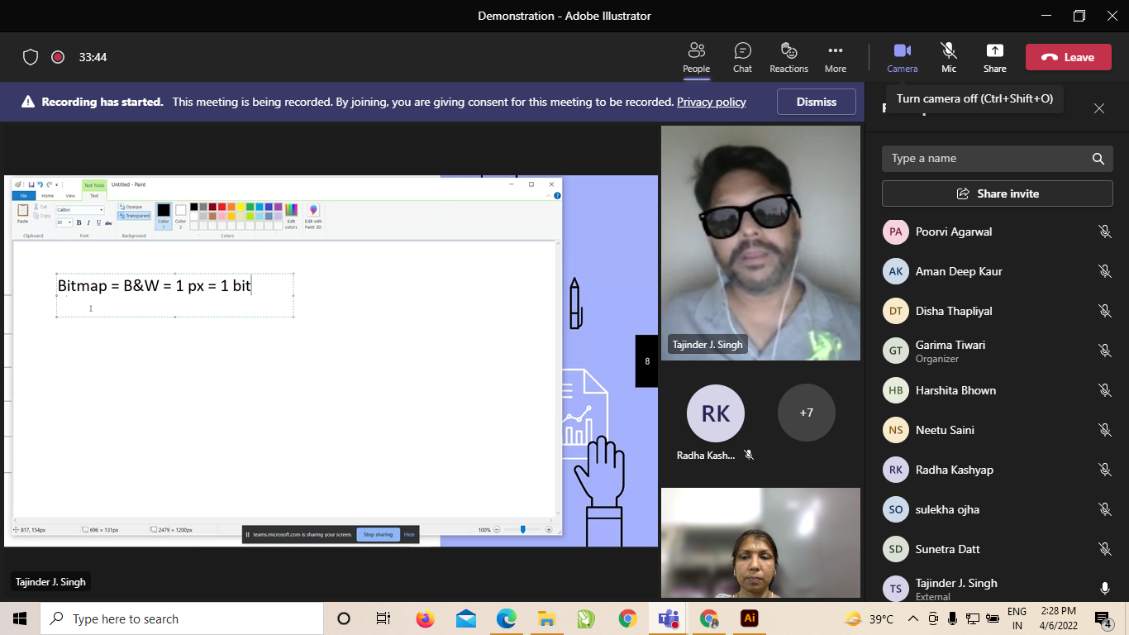Click the Share invite button
Screen dimensions: 1129x635
(x=997, y=193)
